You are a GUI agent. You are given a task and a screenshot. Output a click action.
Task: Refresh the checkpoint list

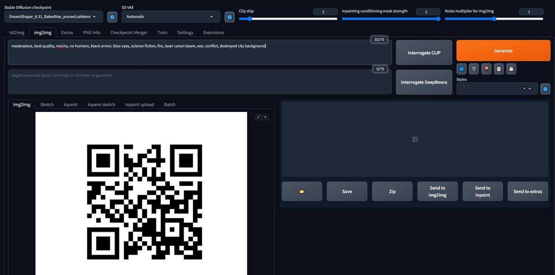pyautogui.click(x=112, y=17)
